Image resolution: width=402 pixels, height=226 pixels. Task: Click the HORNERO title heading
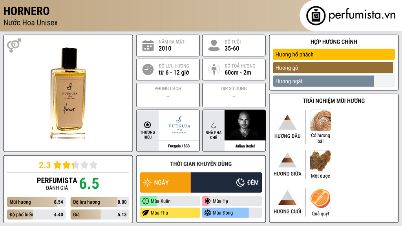pos(26,11)
